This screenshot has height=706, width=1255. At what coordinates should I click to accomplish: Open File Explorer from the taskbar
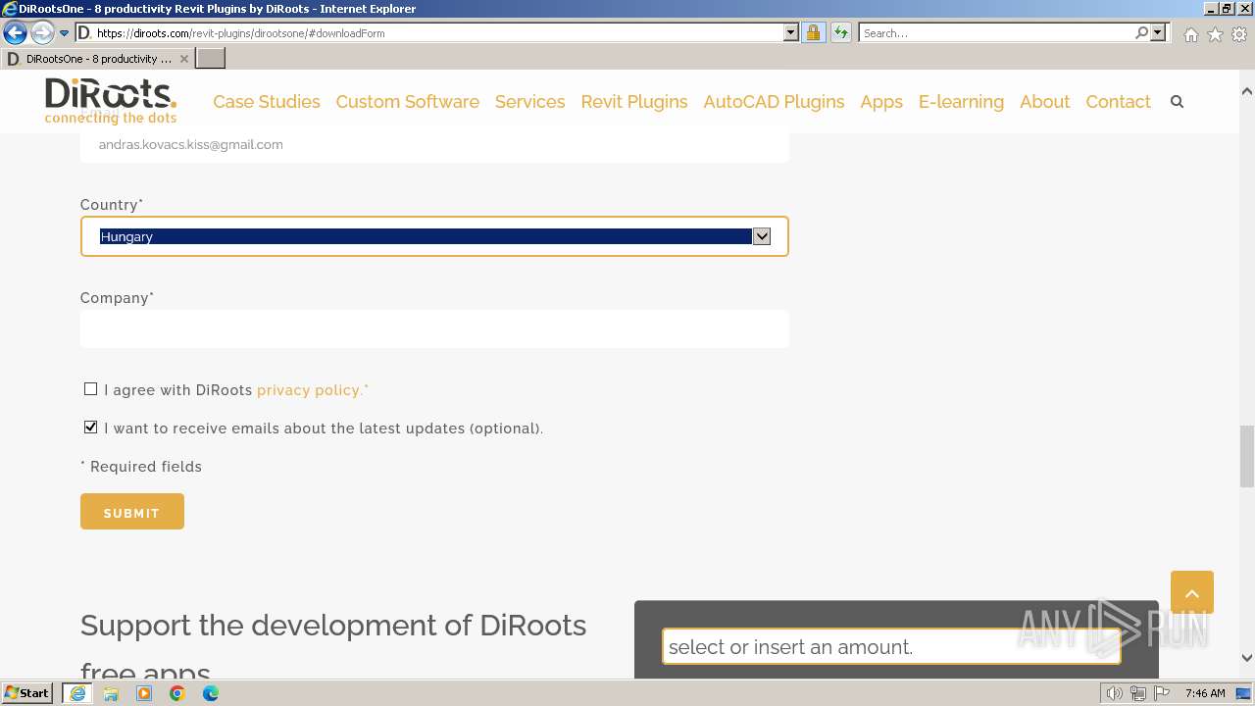click(x=111, y=693)
